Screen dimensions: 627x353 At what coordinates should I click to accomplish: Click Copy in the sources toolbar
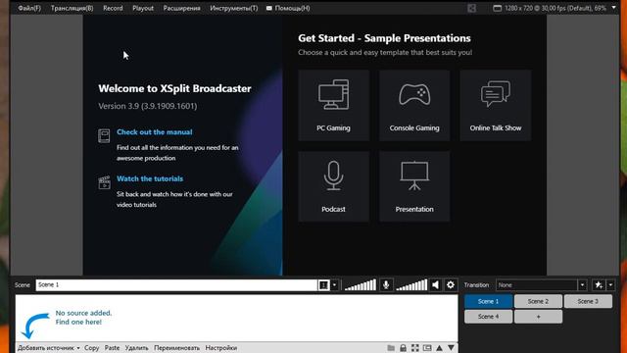[x=91, y=348]
